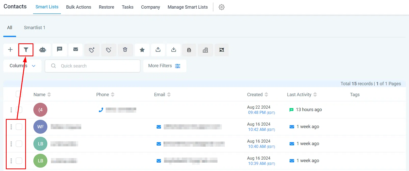Toggle the select-all header checkbox

(x=19, y=94)
